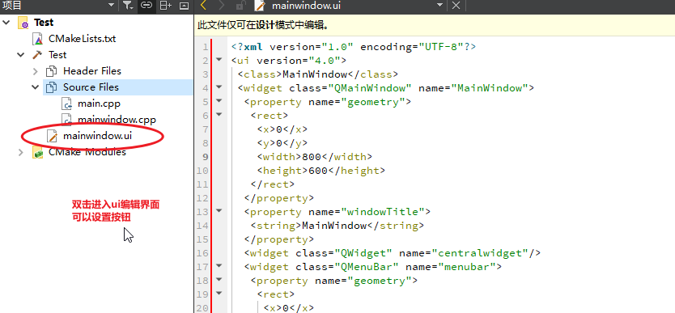This screenshot has height=313, width=675.
Task: Fold the ui element at line 2
Action: click(219, 59)
